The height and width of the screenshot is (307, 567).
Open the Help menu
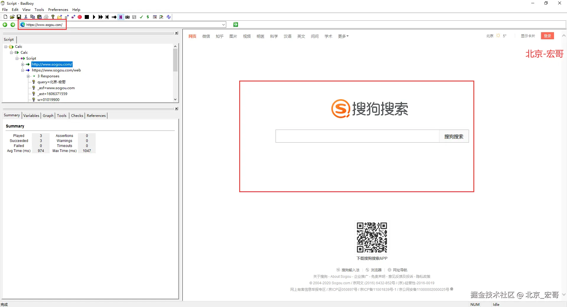pyautogui.click(x=76, y=10)
